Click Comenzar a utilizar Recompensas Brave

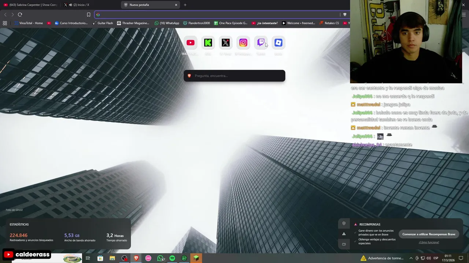(429, 234)
